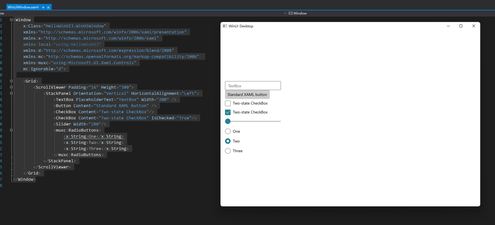
Task: Collapse the StackPanel element outline
Action: click(11, 93)
